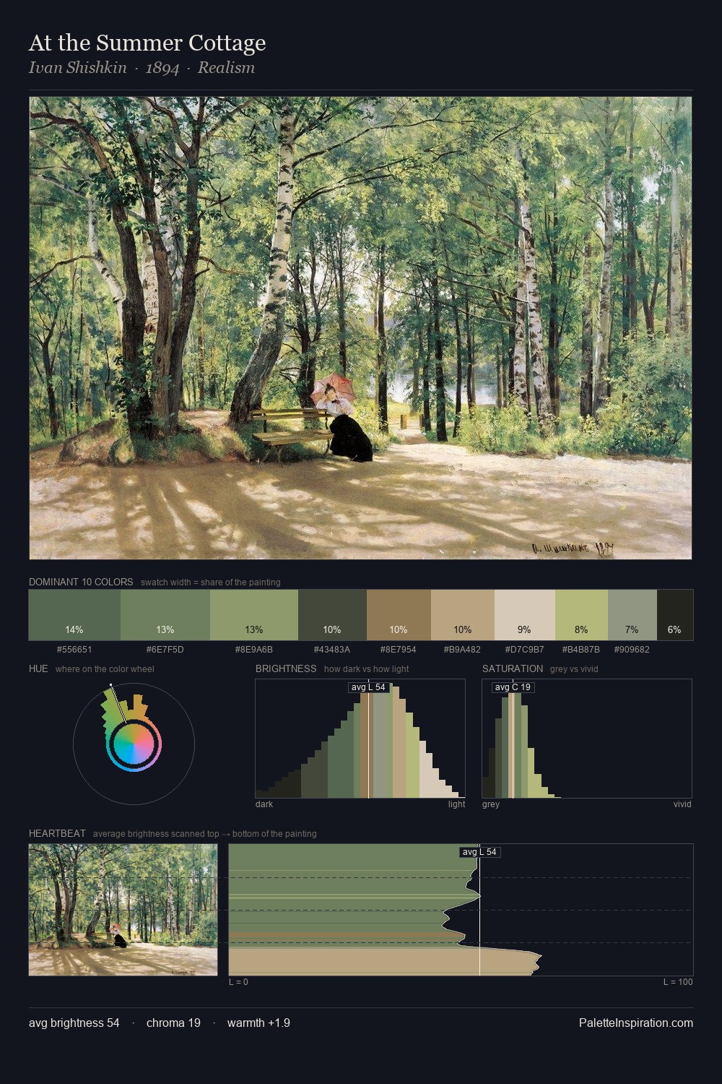Click the hex code '#6E7F5D'

coord(165,650)
